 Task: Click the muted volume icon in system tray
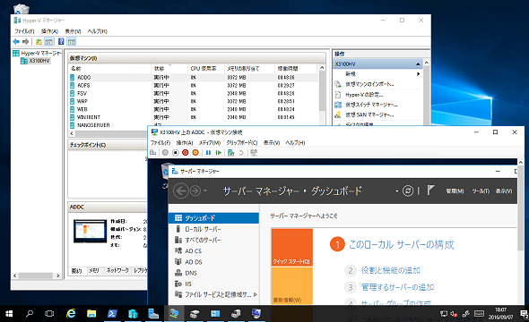(x=454, y=314)
